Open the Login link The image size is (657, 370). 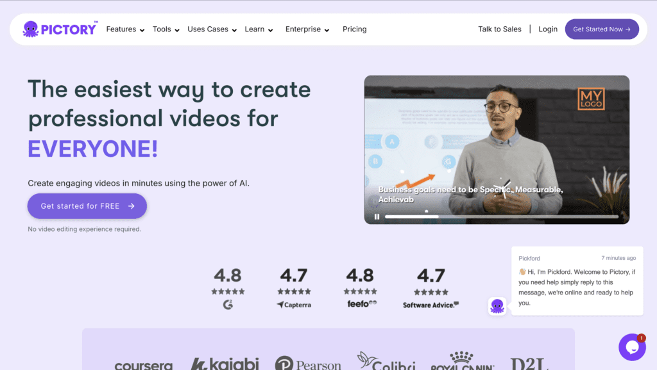pyautogui.click(x=548, y=29)
